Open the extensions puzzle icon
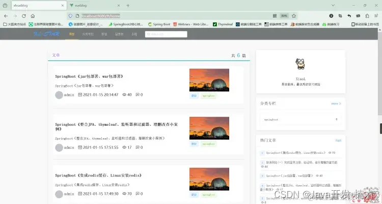This screenshot has width=382, height=204. 367,16
